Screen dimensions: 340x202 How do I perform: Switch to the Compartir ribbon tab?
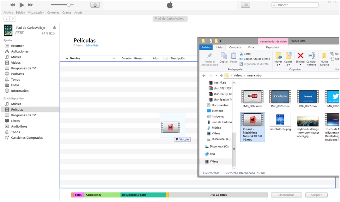point(235,47)
